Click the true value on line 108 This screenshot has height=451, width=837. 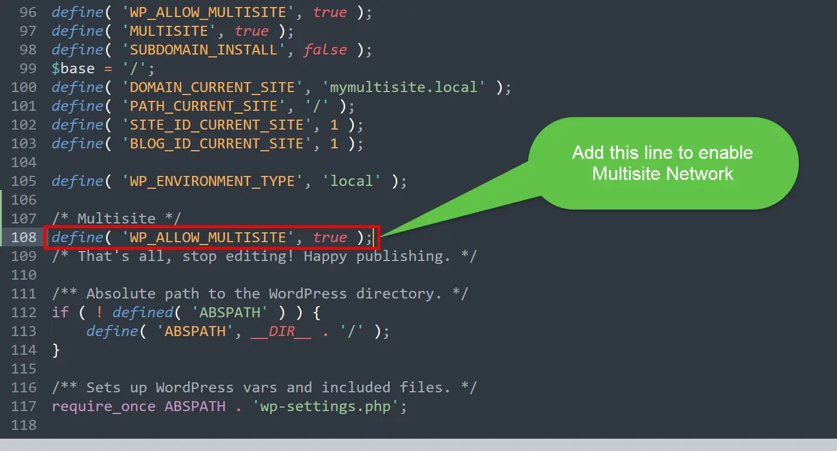(x=329, y=237)
